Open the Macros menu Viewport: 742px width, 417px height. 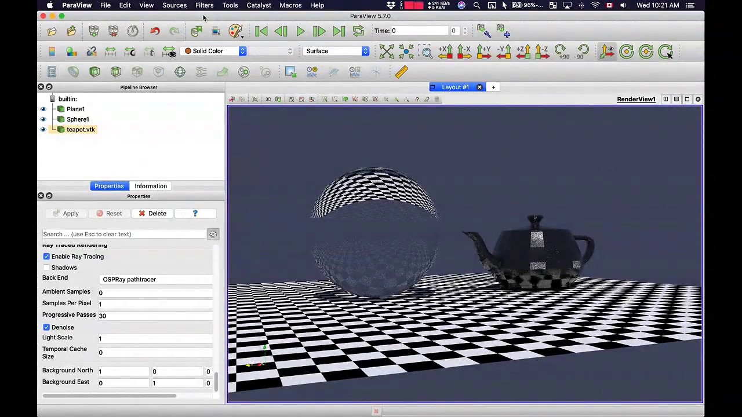pyautogui.click(x=290, y=5)
